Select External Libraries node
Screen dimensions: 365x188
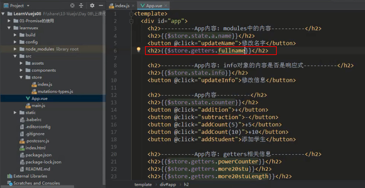(x=30, y=176)
